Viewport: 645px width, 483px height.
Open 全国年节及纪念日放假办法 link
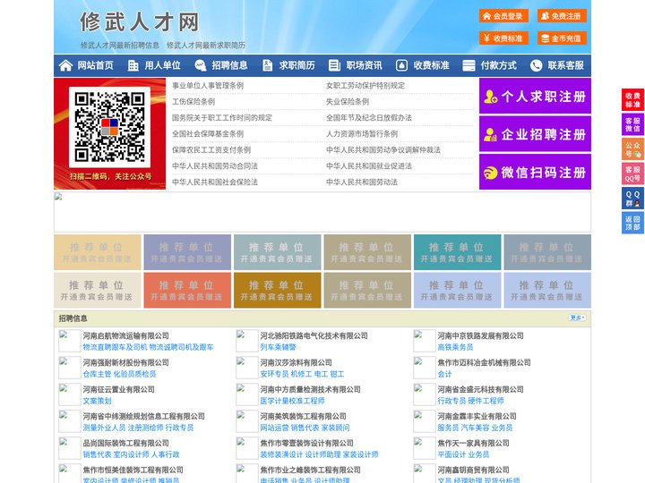(369, 117)
